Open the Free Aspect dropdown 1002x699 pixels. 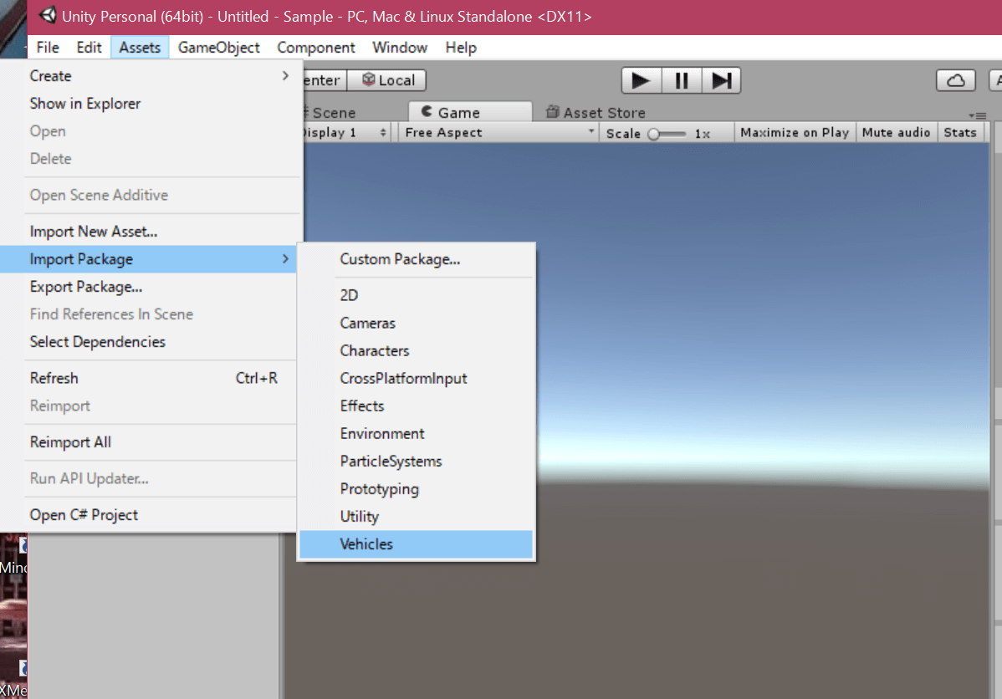click(x=498, y=132)
